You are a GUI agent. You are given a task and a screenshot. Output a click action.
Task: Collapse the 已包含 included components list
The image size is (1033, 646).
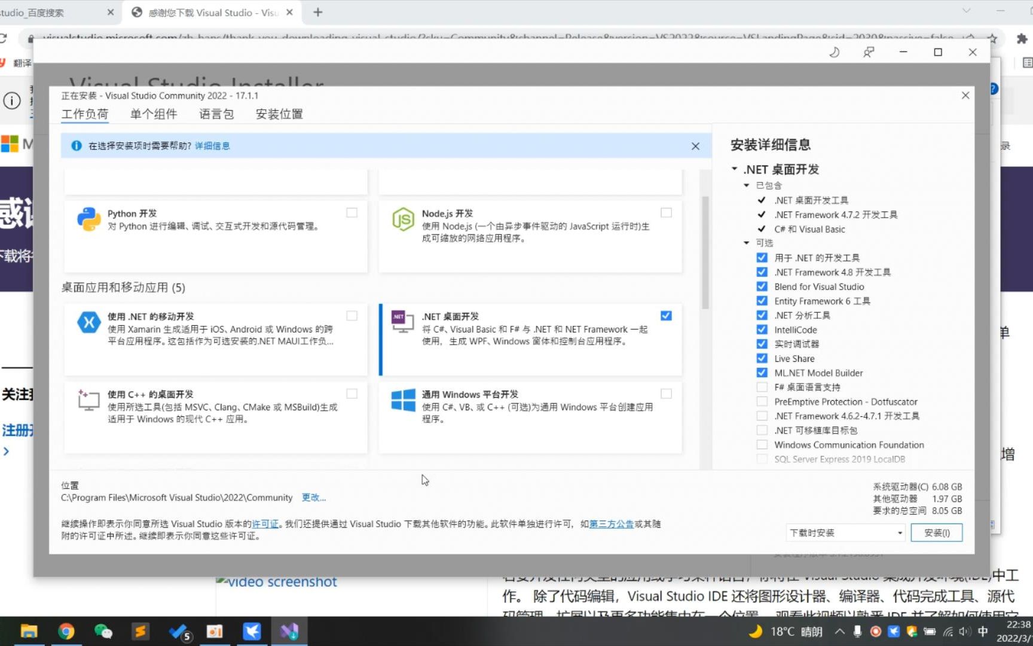pos(746,185)
